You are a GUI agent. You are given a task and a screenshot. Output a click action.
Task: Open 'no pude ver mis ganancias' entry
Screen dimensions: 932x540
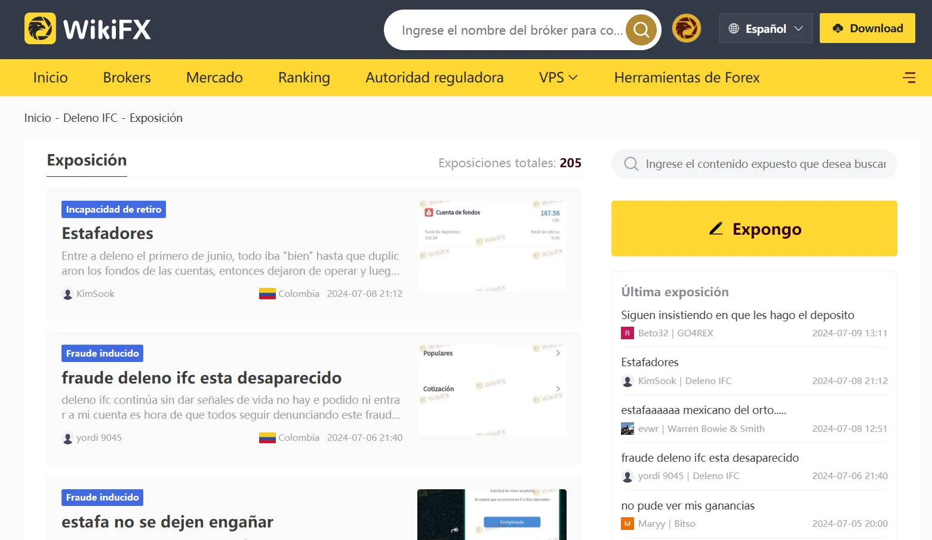click(688, 505)
